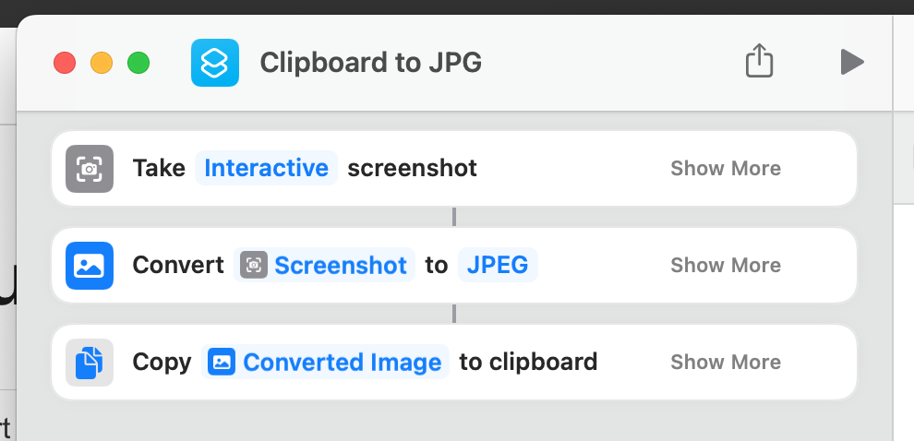
Task: Expand Show More on Copy action
Action: [x=726, y=362]
